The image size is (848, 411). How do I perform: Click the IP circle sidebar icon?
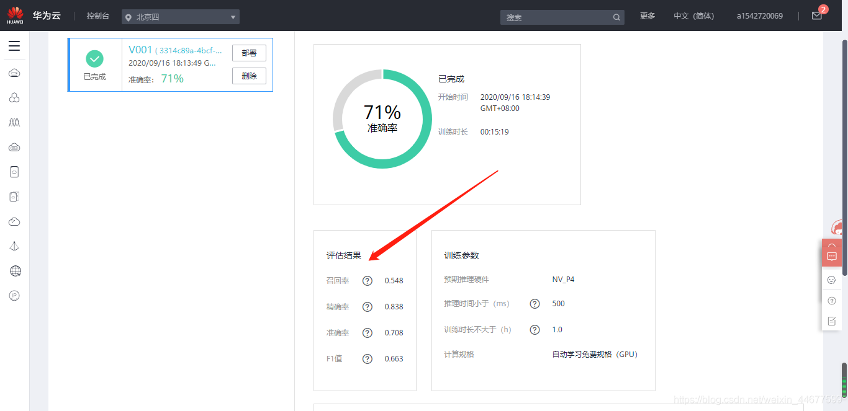click(14, 296)
